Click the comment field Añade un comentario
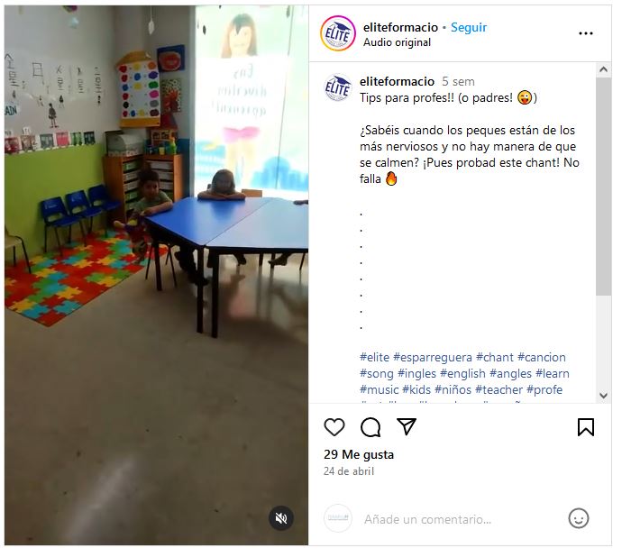Screen dimensions: 622x557 (x=427, y=519)
